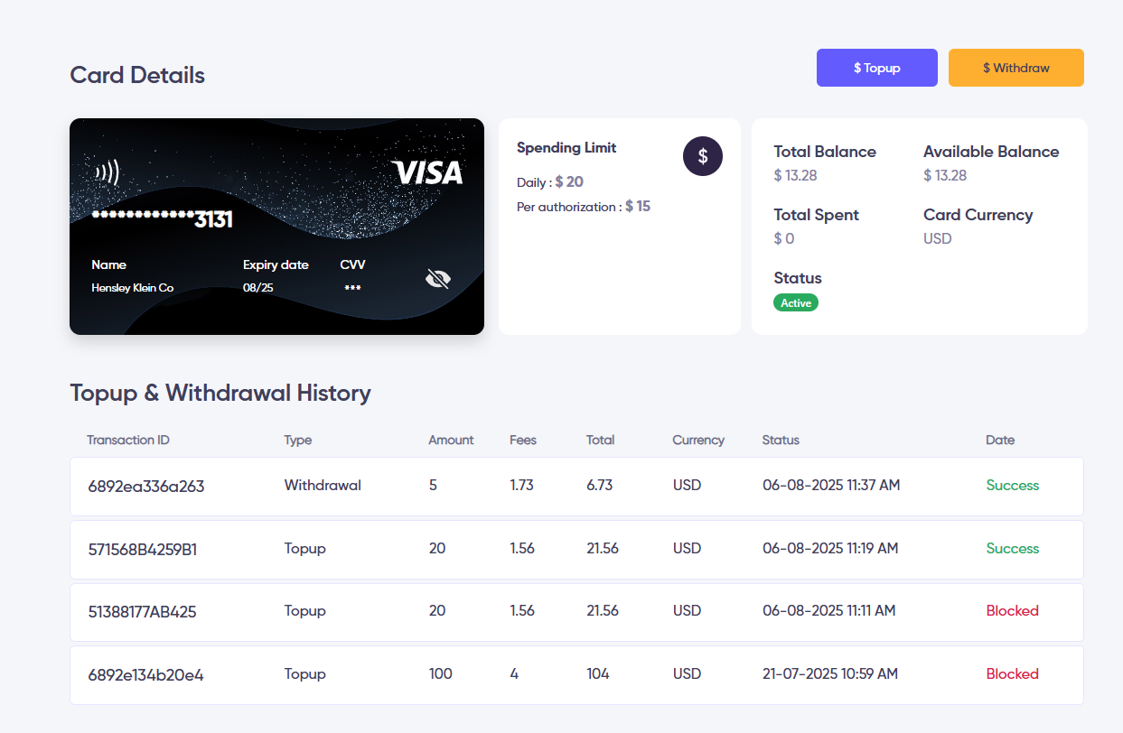Viewport: 1123px width, 733px height.
Task: Click the masked CVV value on card
Action: (352, 288)
